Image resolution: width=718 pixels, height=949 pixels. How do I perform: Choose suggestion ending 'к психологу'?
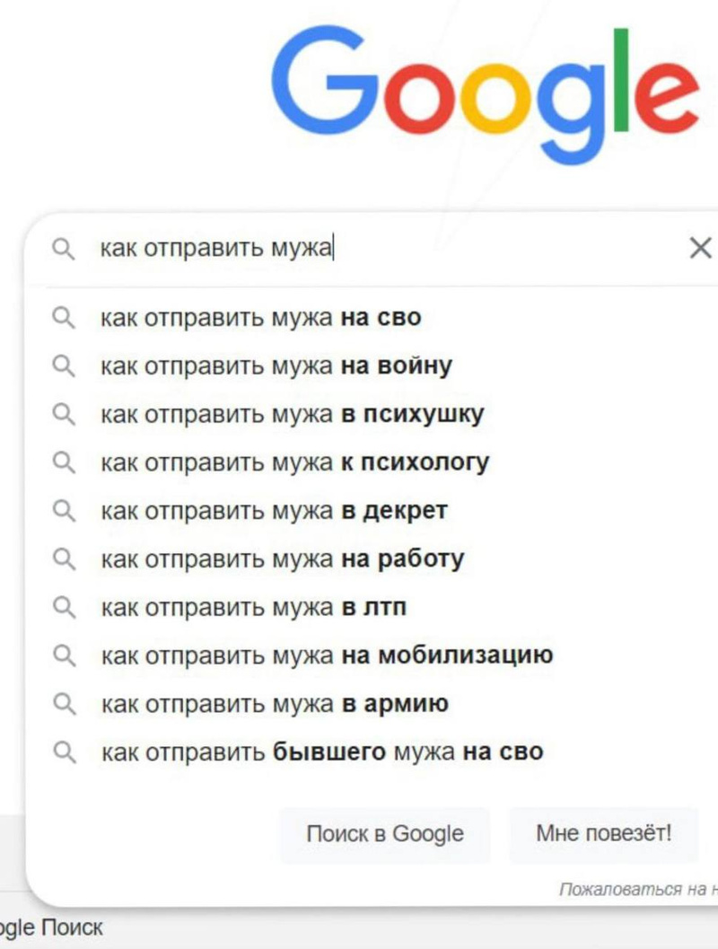tap(294, 463)
